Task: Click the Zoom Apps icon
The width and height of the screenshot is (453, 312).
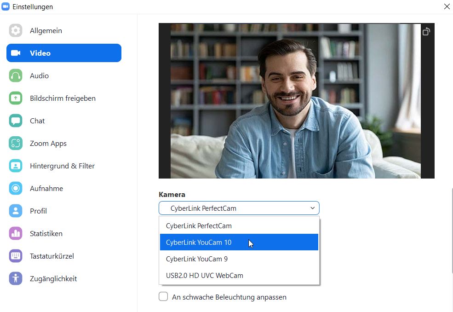Action: tap(16, 143)
